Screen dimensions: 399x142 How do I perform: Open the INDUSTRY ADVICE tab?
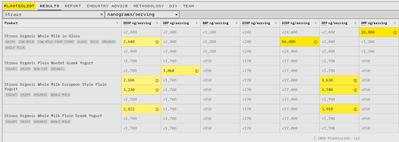pos(107,6)
